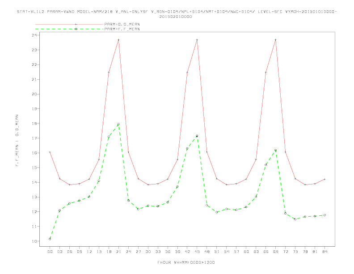Click the x-axis tick label 00
354x274 pixels.
(x=50, y=252)
